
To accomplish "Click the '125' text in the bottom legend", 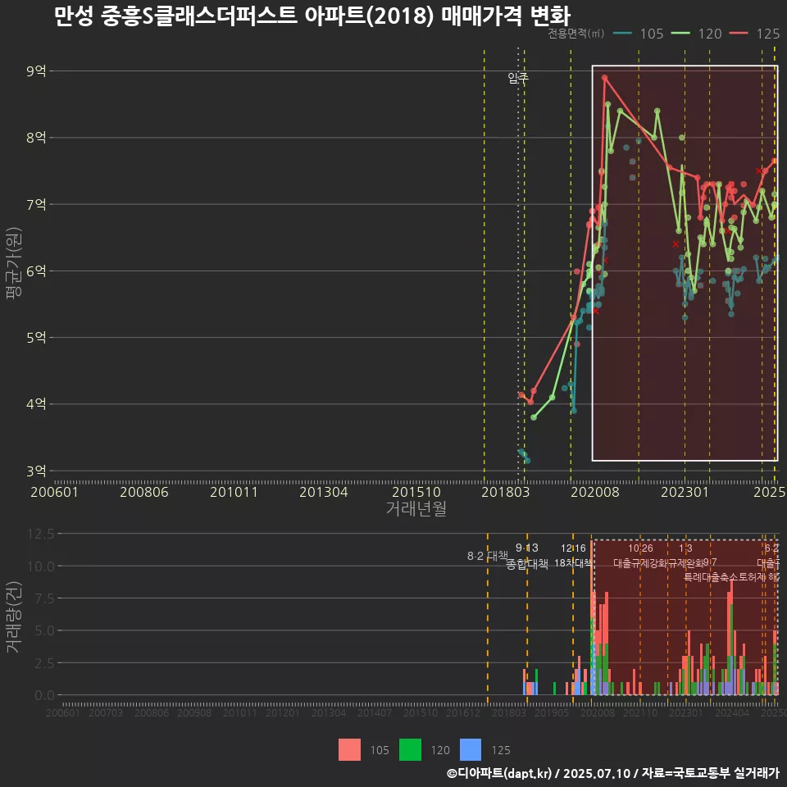I will point(500,750).
